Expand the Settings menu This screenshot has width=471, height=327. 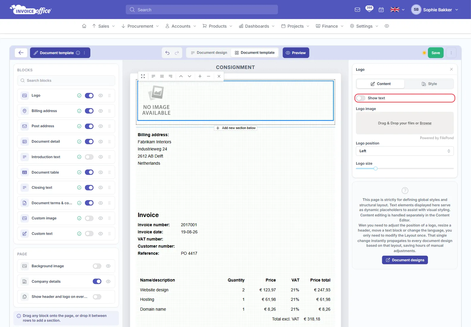(364, 26)
